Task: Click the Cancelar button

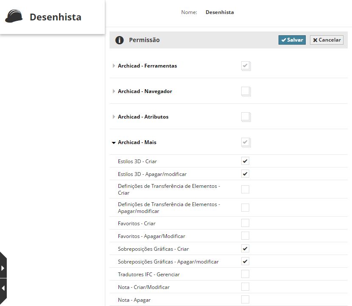Action: pyautogui.click(x=327, y=40)
